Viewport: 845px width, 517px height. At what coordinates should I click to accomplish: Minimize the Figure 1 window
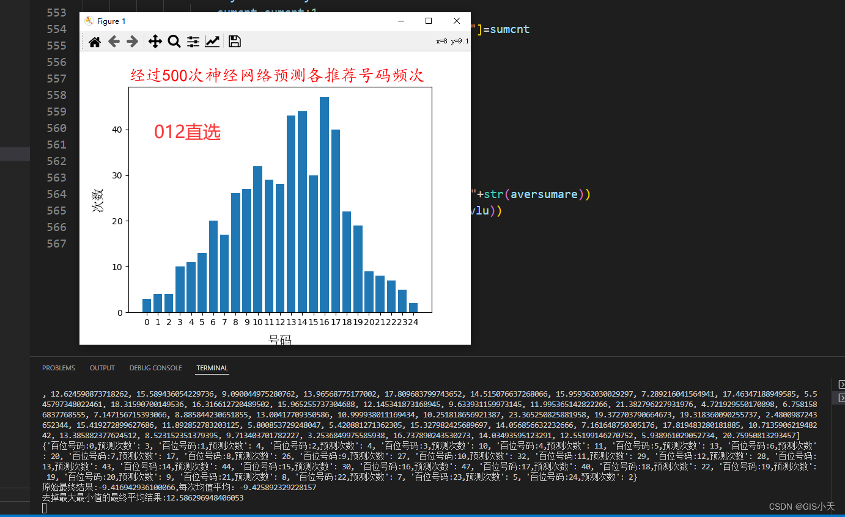(401, 21)
